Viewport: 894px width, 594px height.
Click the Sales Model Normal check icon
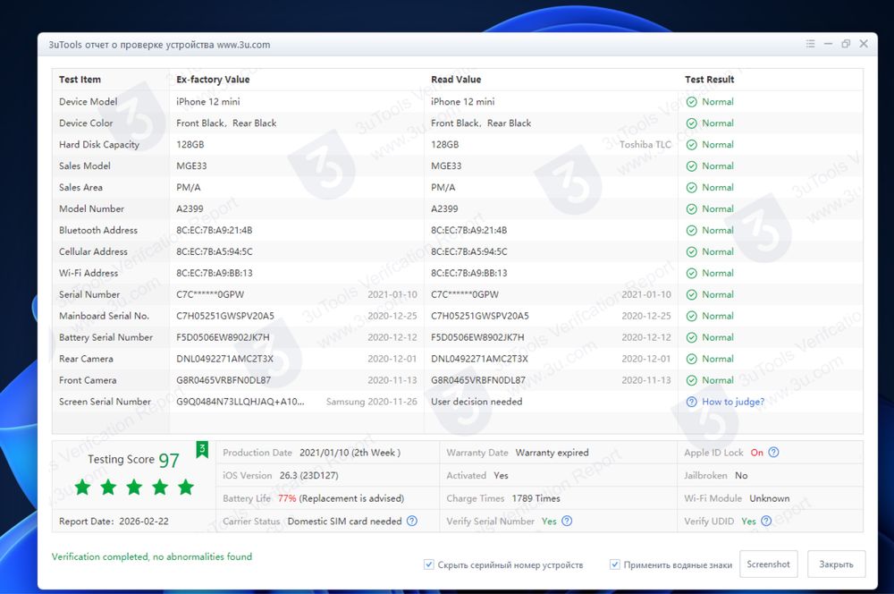click(692, 166)
